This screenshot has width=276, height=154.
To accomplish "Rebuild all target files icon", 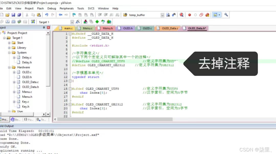I will tap(13, 22).
